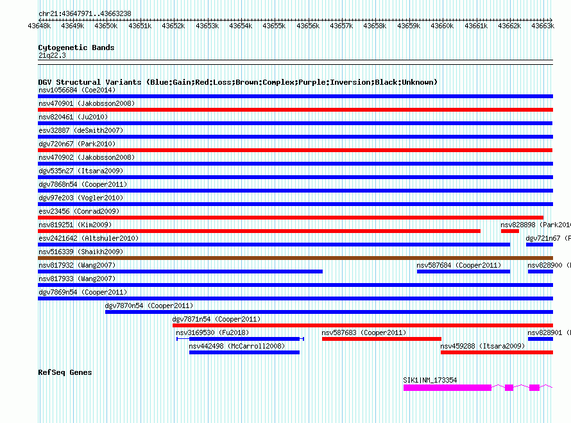Select the blue bar under dgv7868n54 (Cooper2011)

tap(295, 191)
